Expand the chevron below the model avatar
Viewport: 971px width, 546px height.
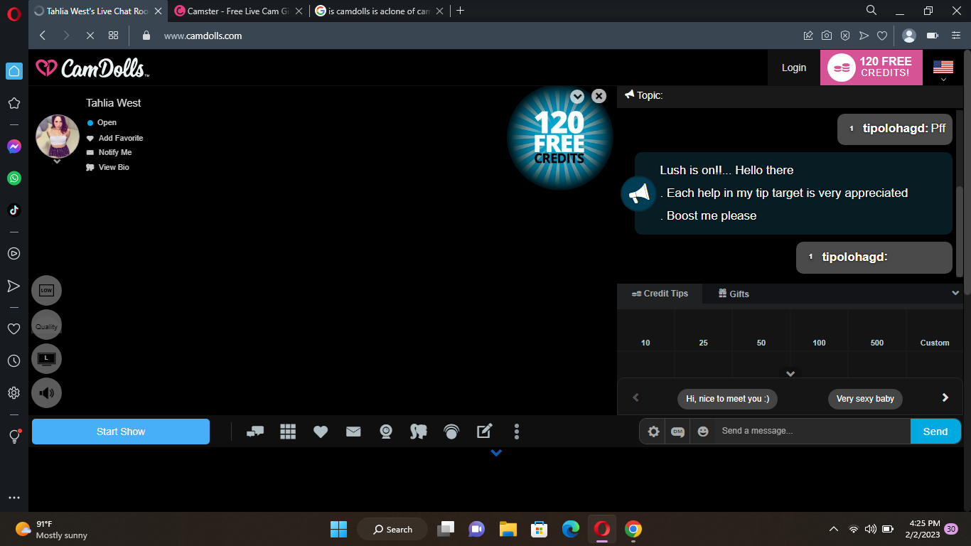(57, 161)
